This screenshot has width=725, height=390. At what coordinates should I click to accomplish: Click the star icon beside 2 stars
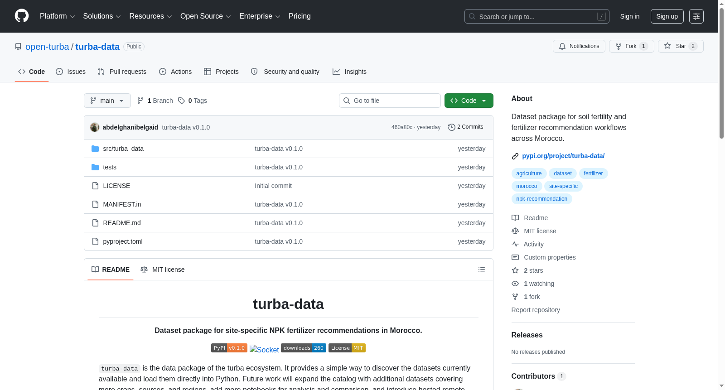pos(515,270)
